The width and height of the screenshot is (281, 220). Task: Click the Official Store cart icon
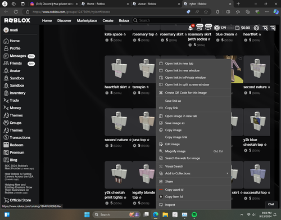click(6, 200)
